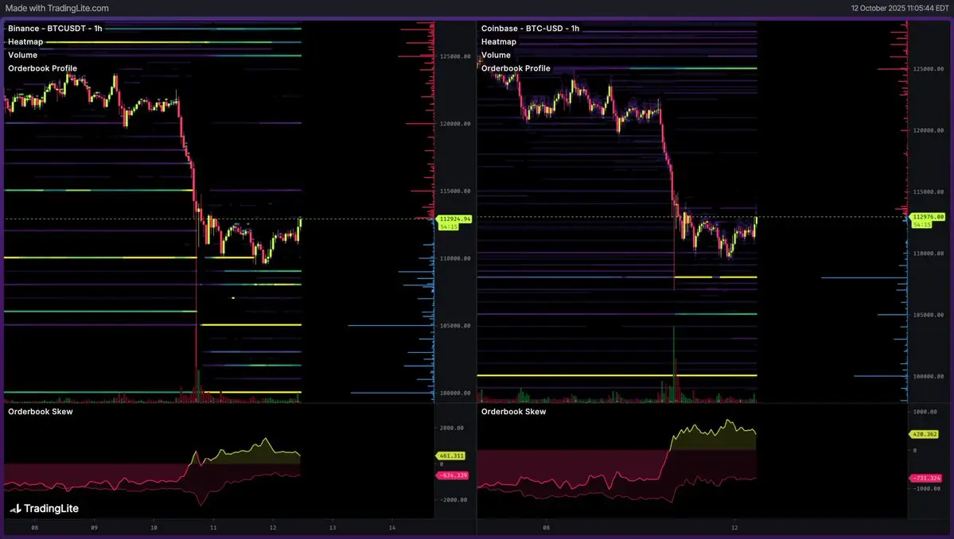
Task: Click the 54:15 countdown on Coinbase price axis
Action: (x=921, y=225)
